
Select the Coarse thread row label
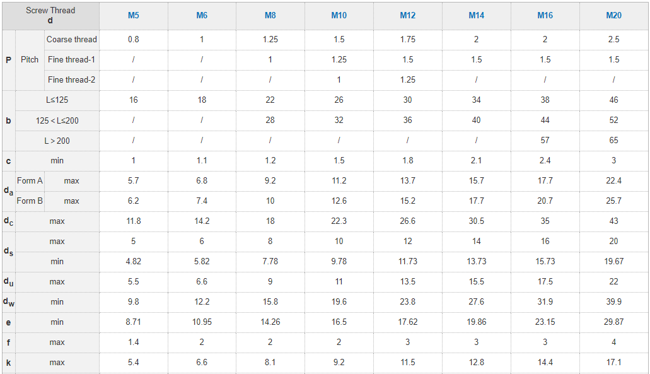coord(71,39)
